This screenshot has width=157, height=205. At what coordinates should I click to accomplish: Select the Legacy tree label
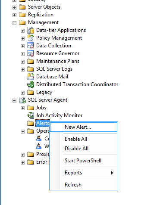click(x=44, y=92)
